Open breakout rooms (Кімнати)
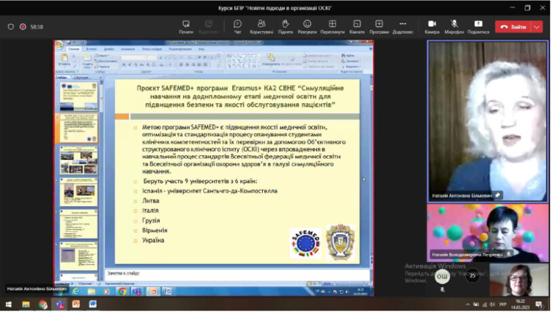The height and width of the screenshot is (312, 552). pos(357,26)
